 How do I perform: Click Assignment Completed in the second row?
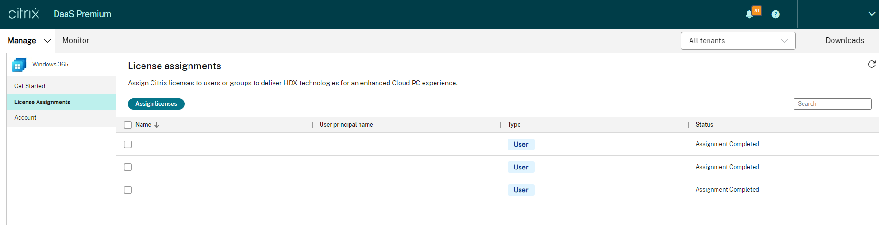coord(727,167)
